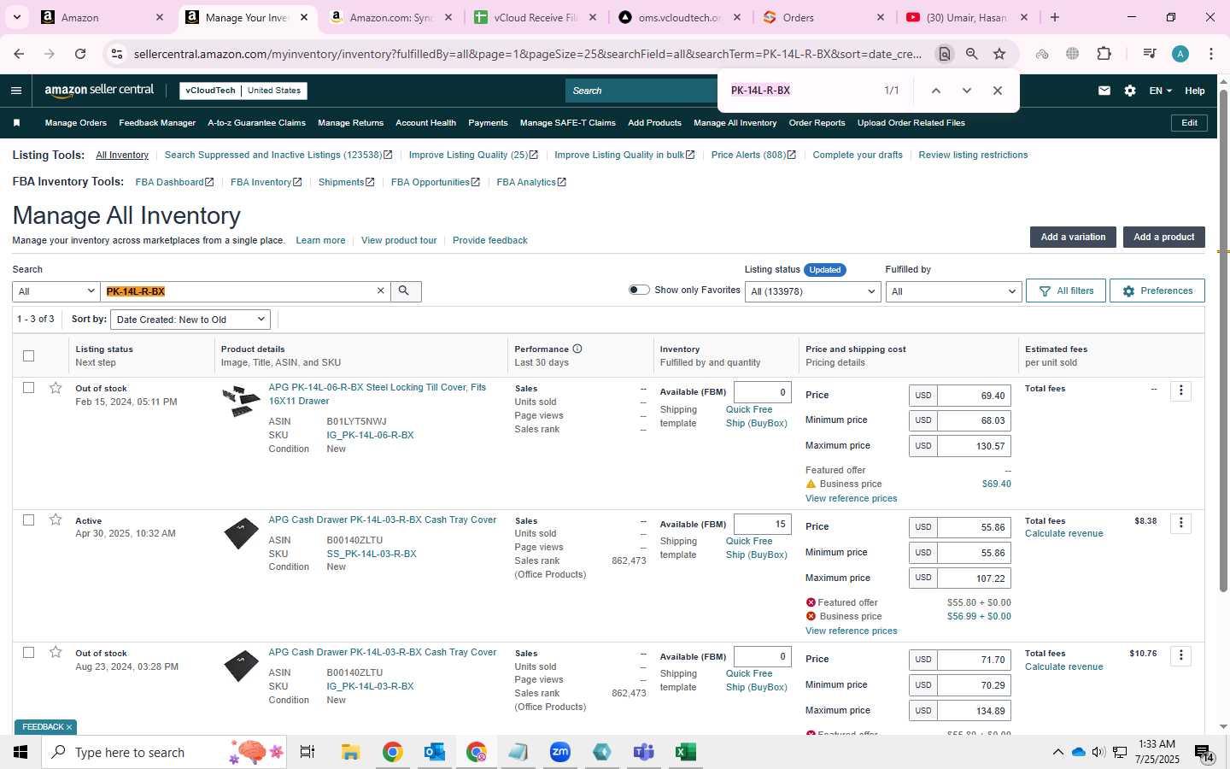Click Price field showing 69.40
Screen dimensions: 1230x769
click(x=974, y=396)
